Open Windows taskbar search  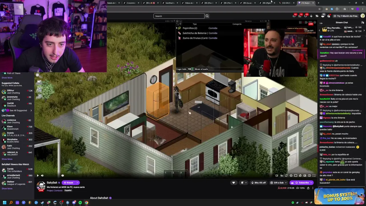[x=11, y=203]
